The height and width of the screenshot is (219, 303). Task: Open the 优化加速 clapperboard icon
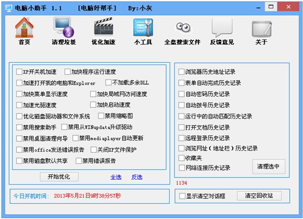(x=104, y=27)
